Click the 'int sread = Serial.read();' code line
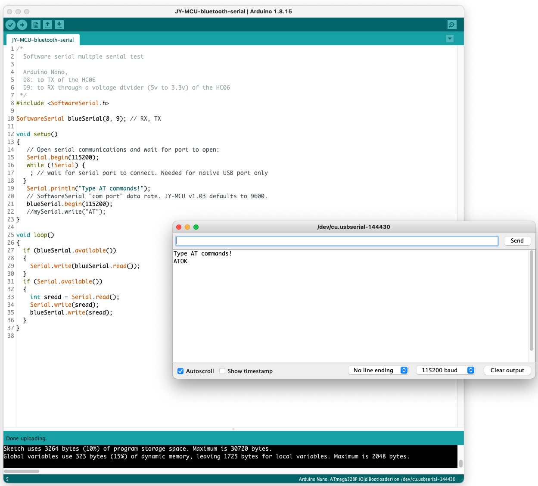The height and width of the screenshot is (486, 538). (x=75, y=297)
